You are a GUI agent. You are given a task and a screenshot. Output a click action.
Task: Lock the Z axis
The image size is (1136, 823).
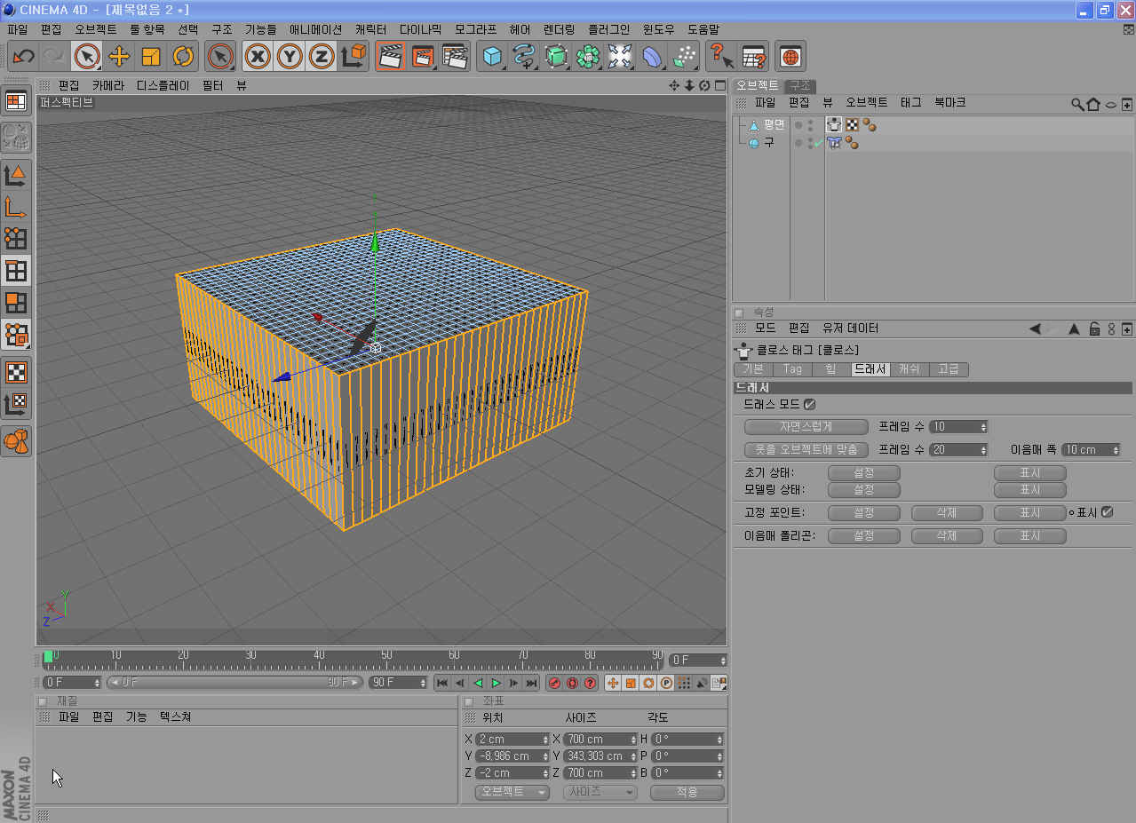(322, 57)
